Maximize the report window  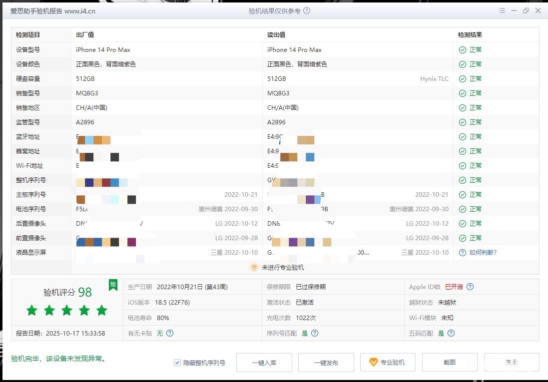pyautogui.click(x=526, y=10)
